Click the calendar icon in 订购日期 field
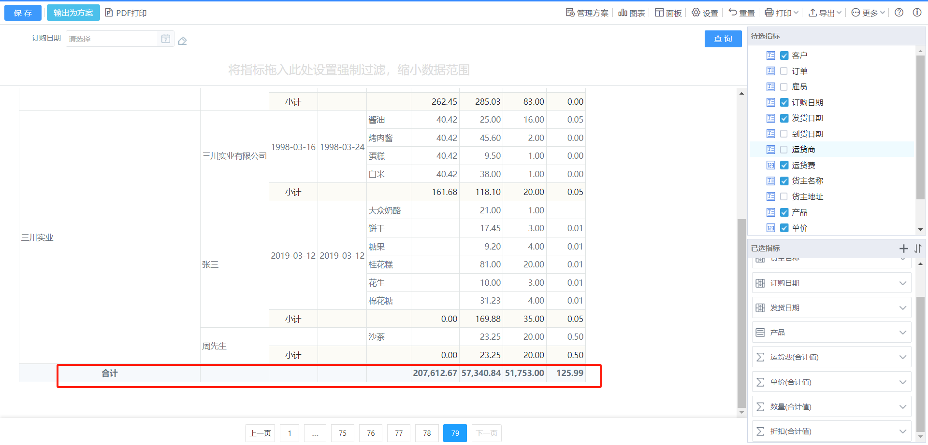Image resolution: width=928 pixels, height=445 pixels. pyautogui.click(x=165, y=39)
